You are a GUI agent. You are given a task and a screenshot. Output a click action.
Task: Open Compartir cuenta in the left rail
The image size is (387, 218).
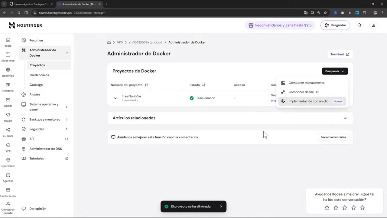[8, 208]
